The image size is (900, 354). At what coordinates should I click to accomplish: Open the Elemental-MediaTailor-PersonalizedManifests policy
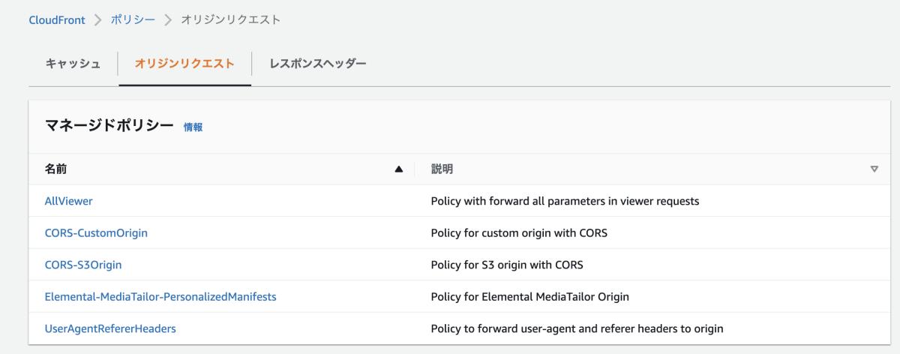click(x=160, y=296)
